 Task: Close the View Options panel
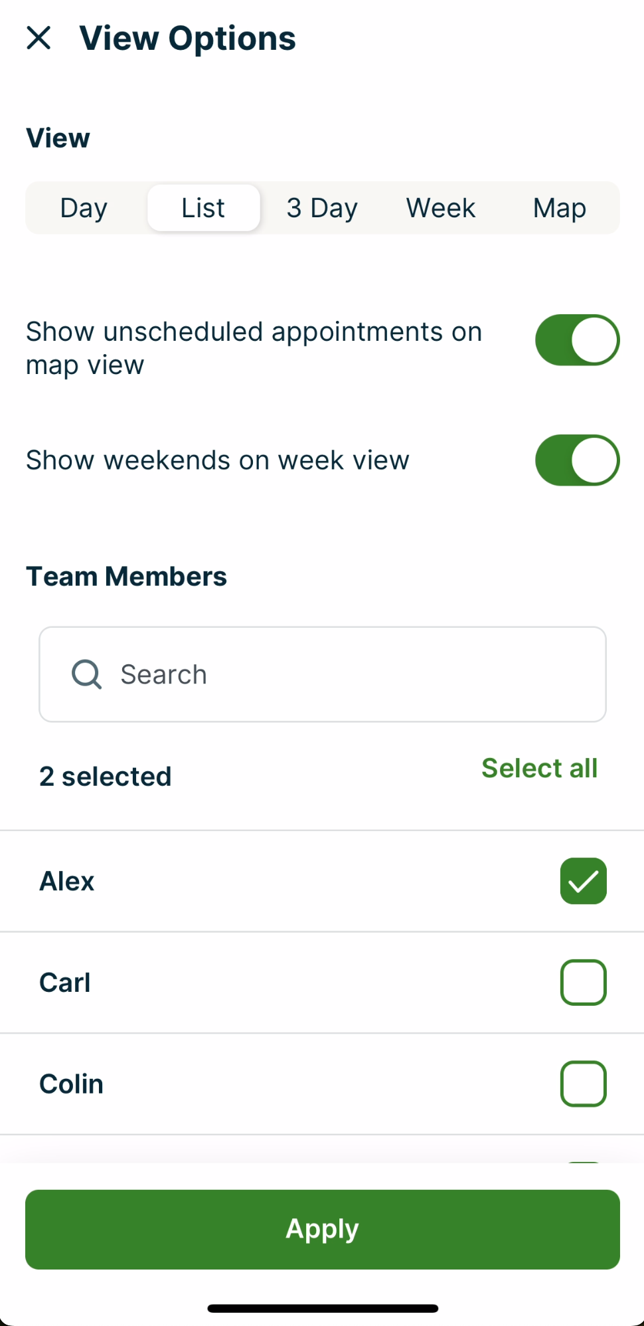pos(39,38)
